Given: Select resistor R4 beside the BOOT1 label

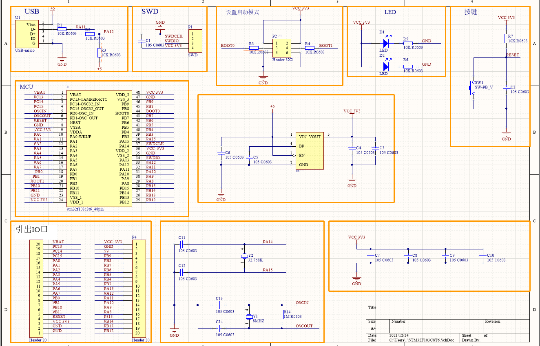Looking at the screenshot, I should click(x=310, y=48).
